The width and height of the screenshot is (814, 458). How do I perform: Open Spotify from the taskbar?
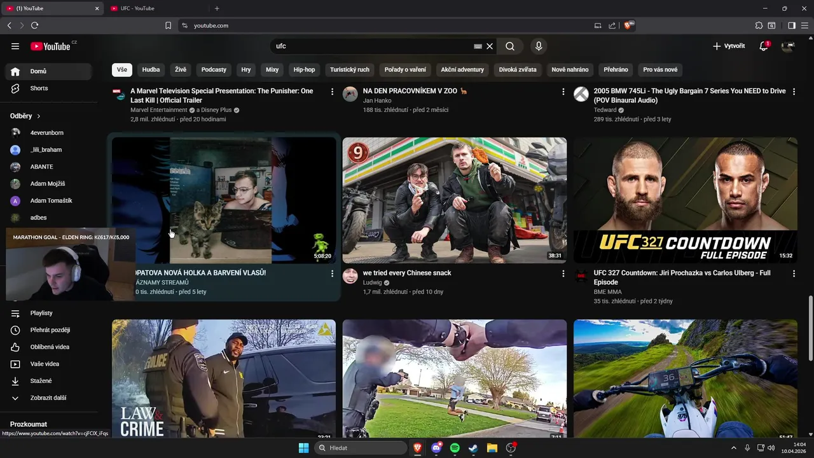(455, 448)
